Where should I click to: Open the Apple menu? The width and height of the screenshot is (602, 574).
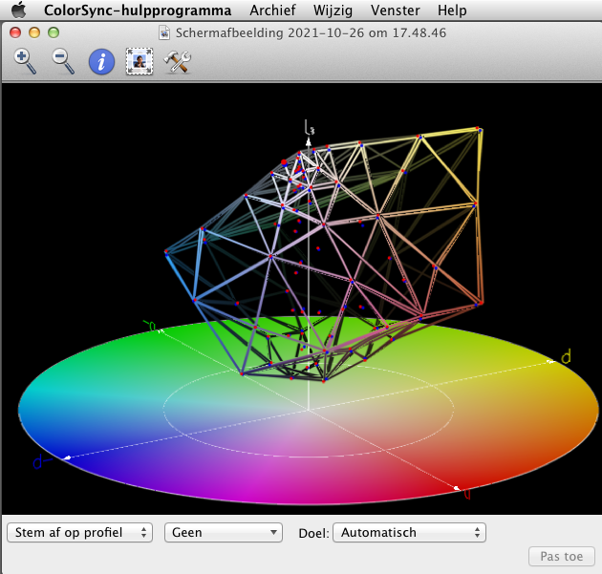18,11
